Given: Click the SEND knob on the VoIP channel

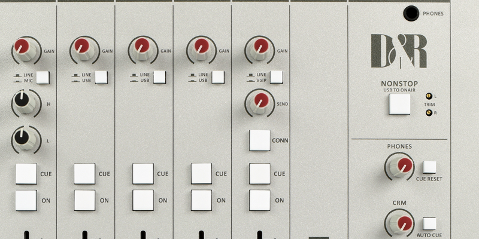Looking at the screenshot, I should pos(259,103).
